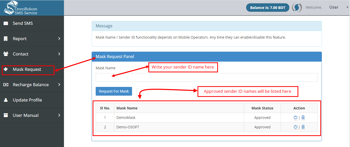Select the Demo-OSOFT name cell
350x147 pixels.
tap(179, 127)
